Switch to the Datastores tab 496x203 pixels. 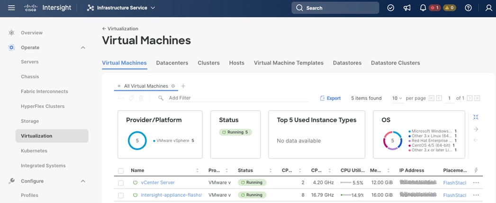(347, 63)
